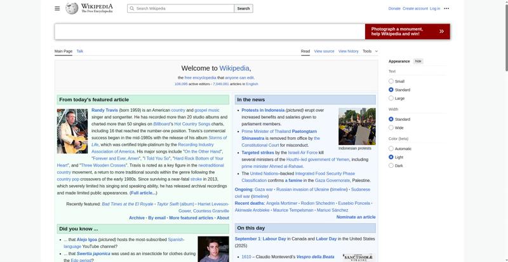Click the Hot Country Songs link
Screen dimensions: 508x262
(192, 124)
